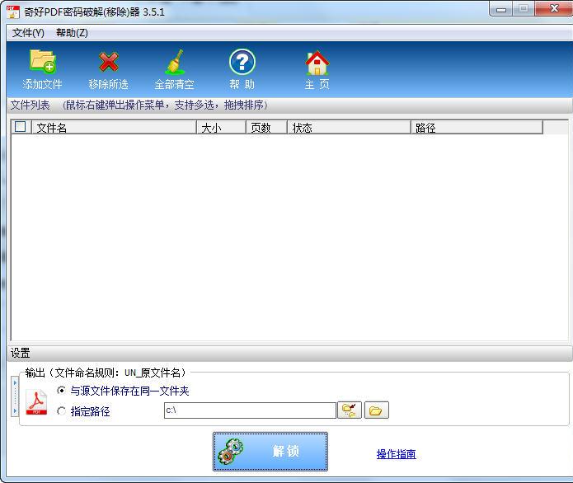The image size is (573, 483).
Task: Click the PDF file icon in output settings
Action: point(36,401)
